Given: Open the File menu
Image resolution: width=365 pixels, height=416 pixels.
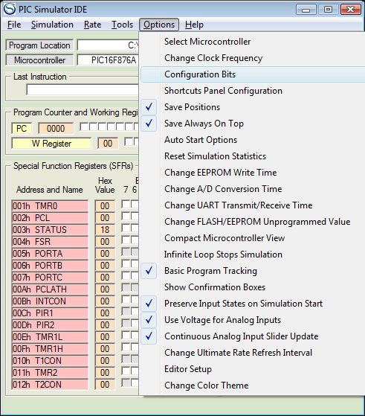Looking at the screenshot, I should pos(14,25).
